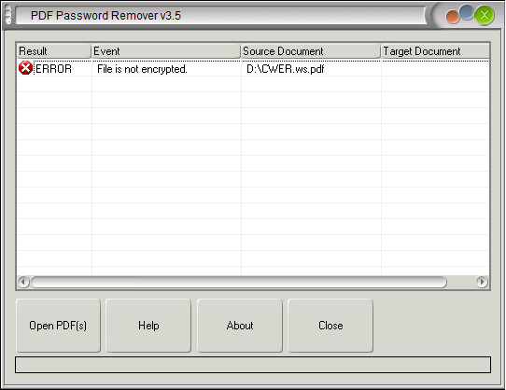Click scrollbar right arrow
This screenshot has height=390, width=506.
(482, 282)
